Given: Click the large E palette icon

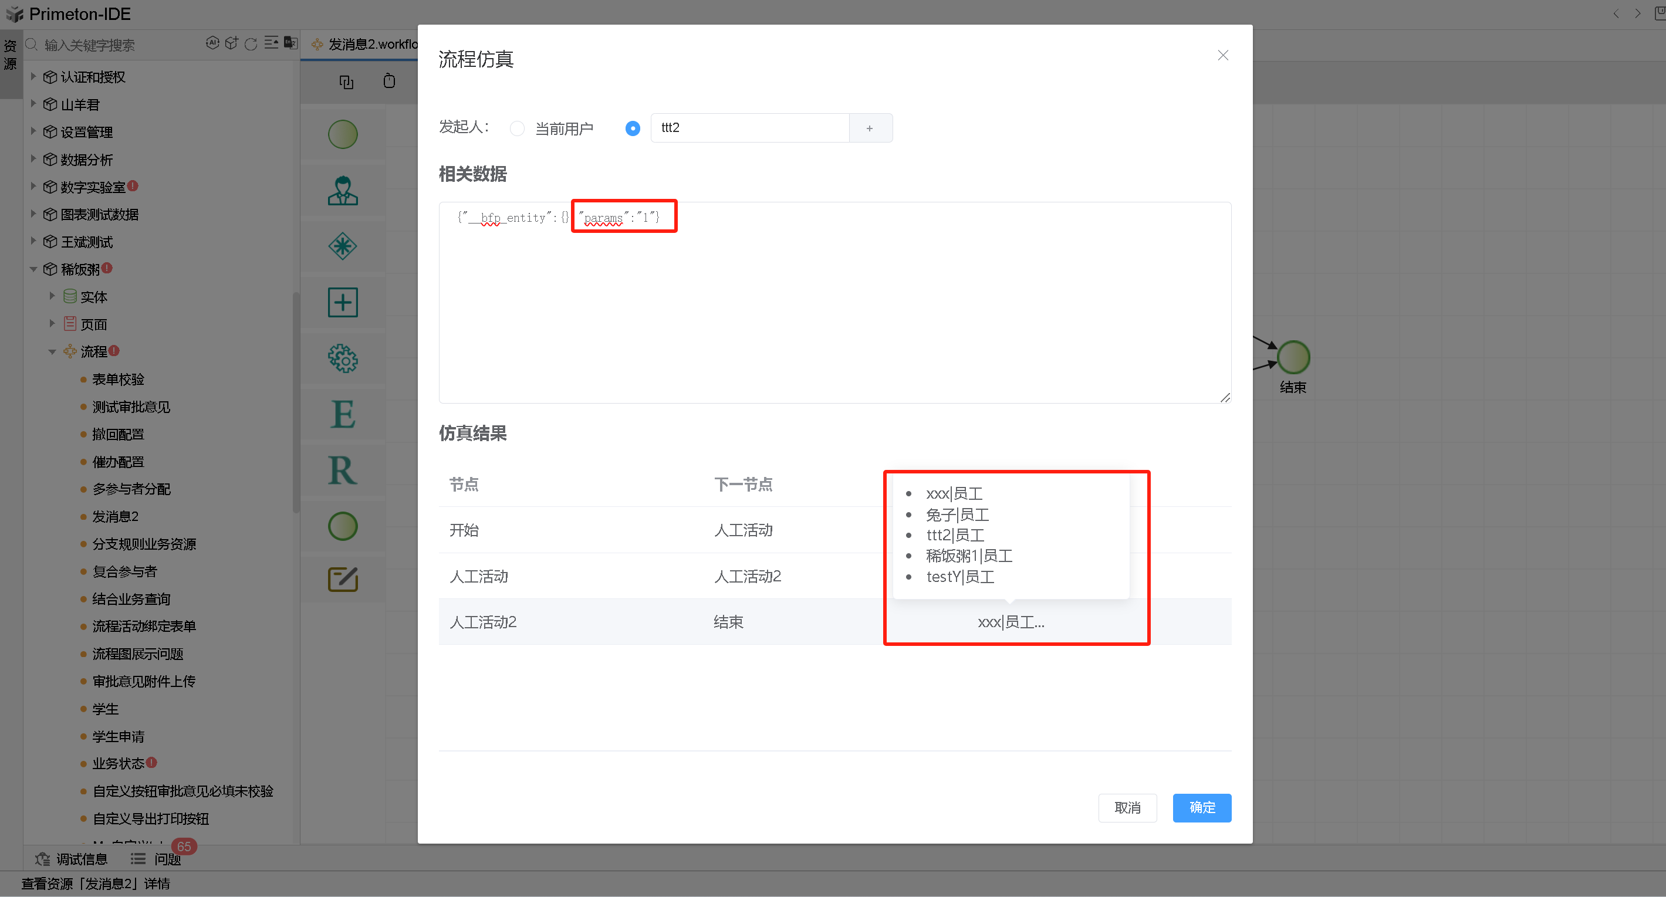Looking at the screenshot, I should (x=342, y=414).
